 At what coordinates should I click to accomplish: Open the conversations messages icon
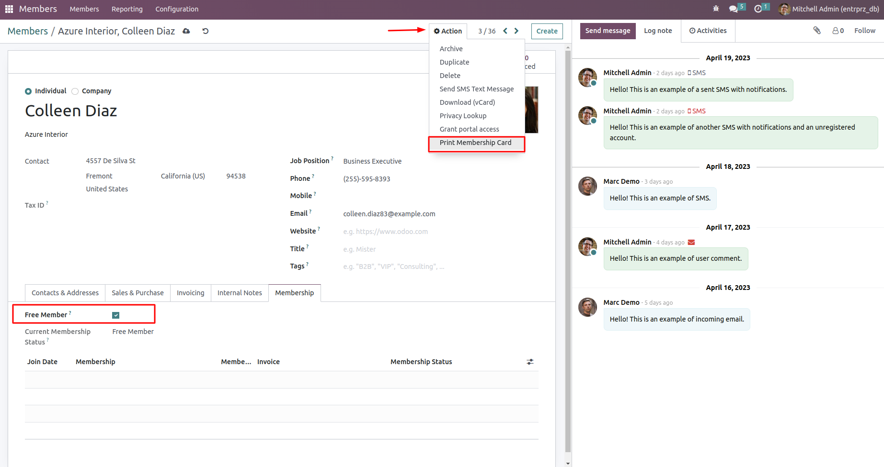734,9
